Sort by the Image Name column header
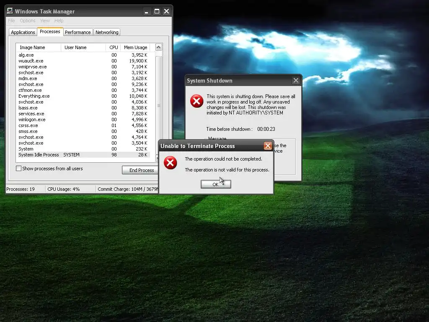The width and height of the screenshot is (429, 322). click(x=38, y=47)
